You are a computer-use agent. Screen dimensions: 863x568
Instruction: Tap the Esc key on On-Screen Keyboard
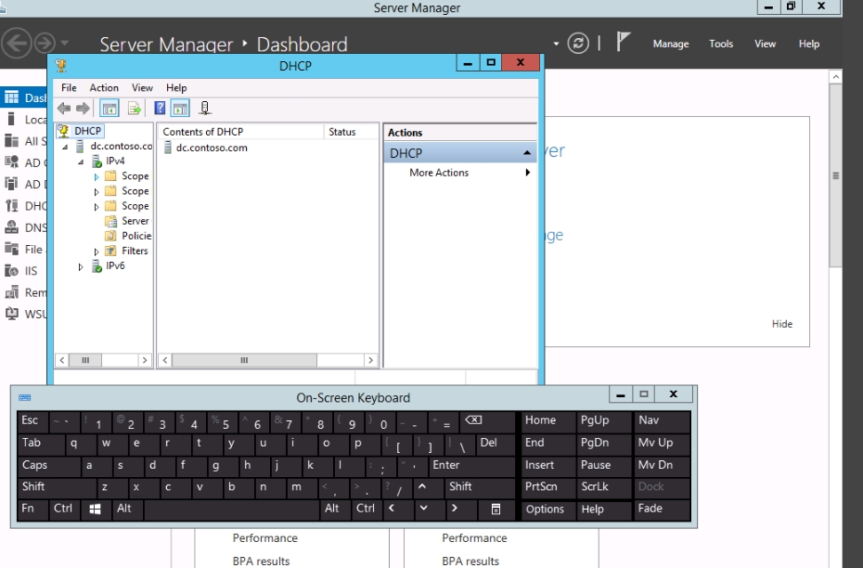pos(32,421)
